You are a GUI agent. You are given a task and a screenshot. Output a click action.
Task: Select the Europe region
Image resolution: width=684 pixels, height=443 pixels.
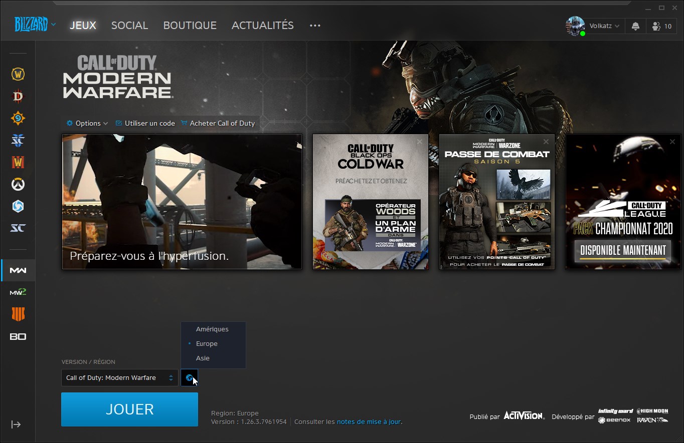(207, 343)
